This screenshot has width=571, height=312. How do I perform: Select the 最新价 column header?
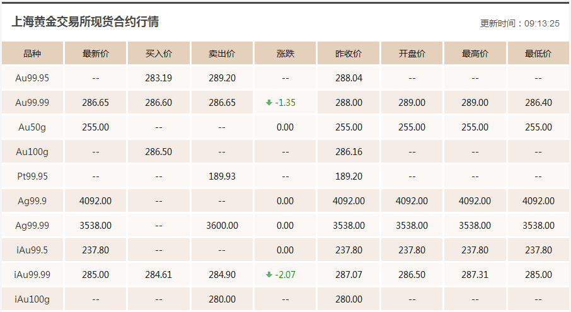95,53
